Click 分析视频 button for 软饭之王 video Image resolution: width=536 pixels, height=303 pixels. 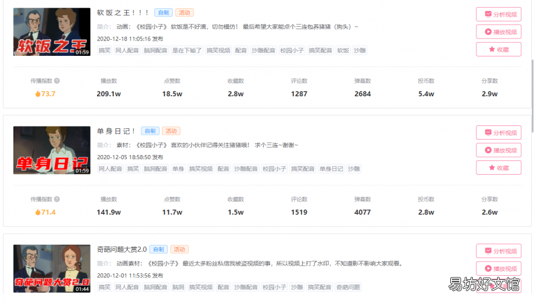[x=498, y=14]
